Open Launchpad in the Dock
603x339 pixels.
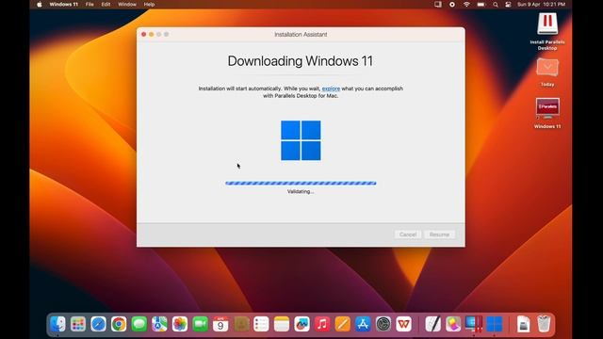click(78, 324)
